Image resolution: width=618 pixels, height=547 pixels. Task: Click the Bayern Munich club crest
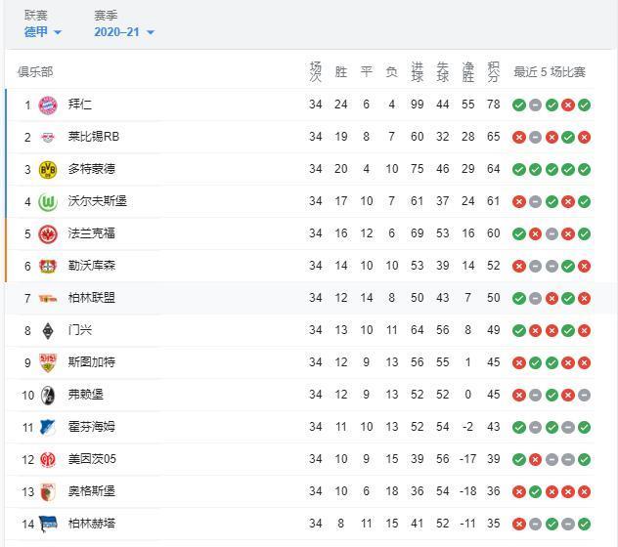[x=48, y=105]
